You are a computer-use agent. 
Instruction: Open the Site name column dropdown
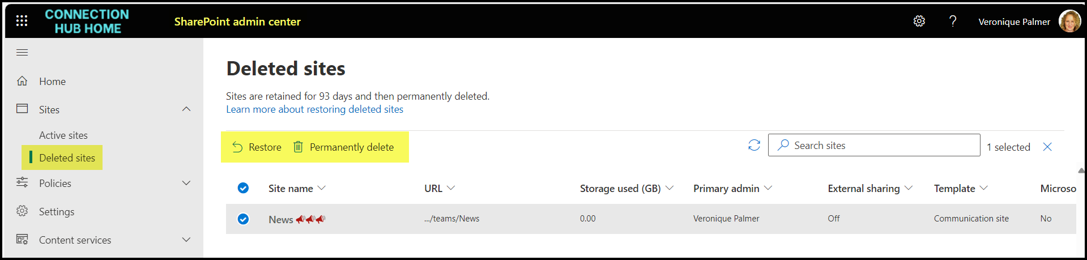coord(322,188)
